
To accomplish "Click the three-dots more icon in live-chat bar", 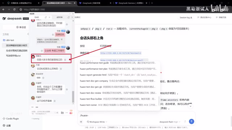I will (67, 113).
